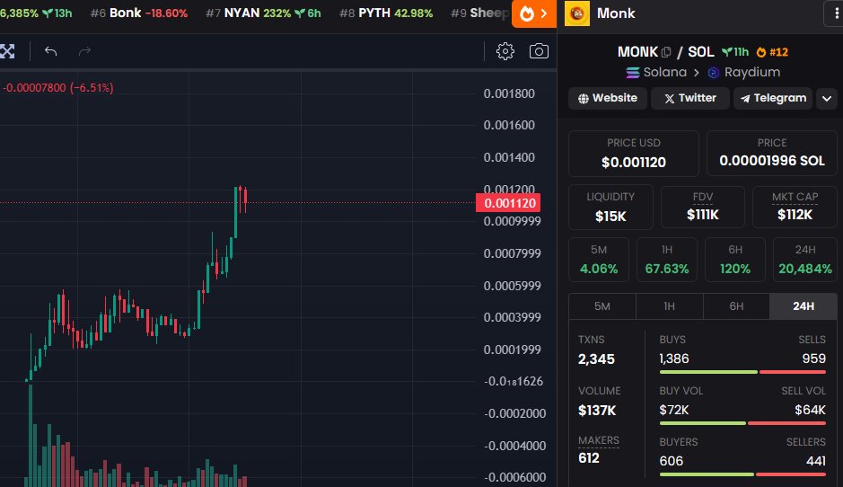Image resolution: width=843 pixels, height=487 pixels.
Task: Select the 24H stats tab
Action: coord(803,306)
